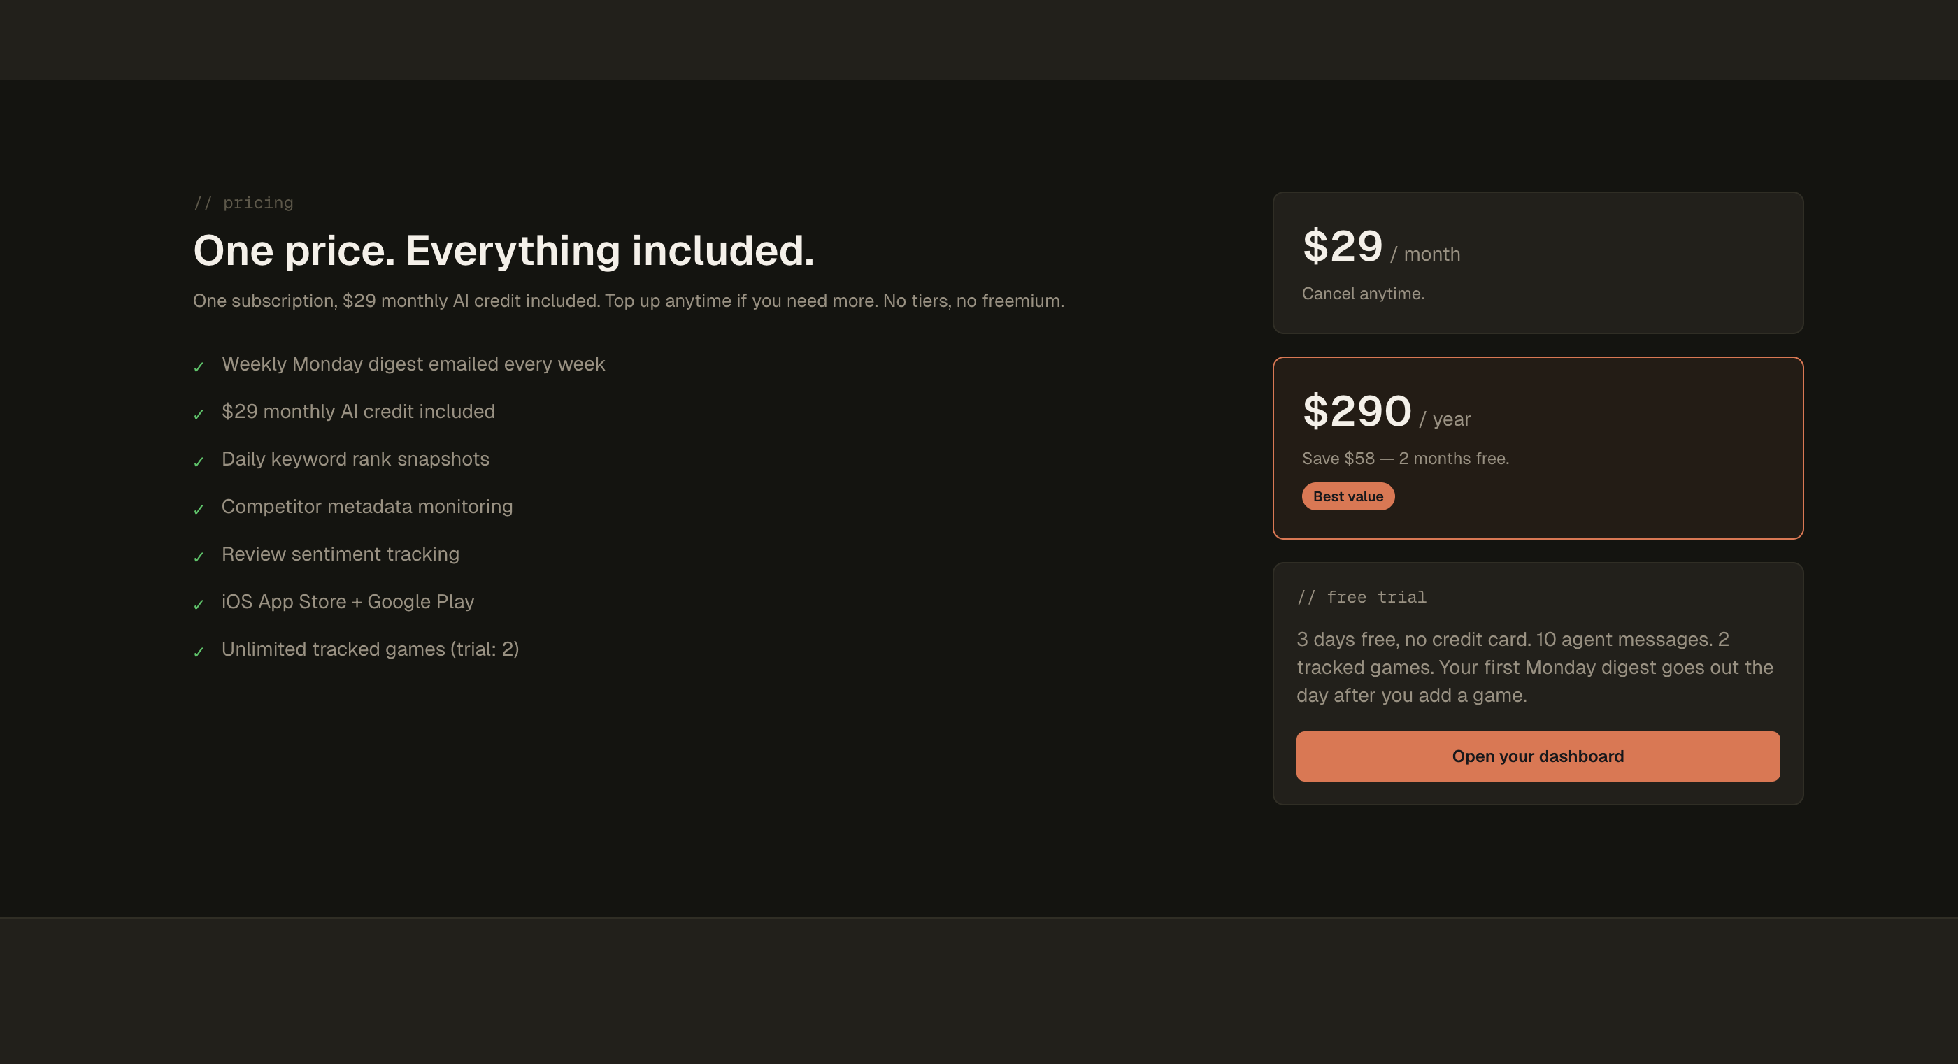Click the Unlimited tracked games feature text
This screenshot has width=1958, height=1064.
point(370,648)
